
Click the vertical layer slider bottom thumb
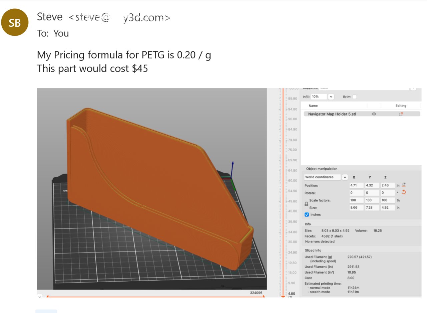(x=283, y=296)
